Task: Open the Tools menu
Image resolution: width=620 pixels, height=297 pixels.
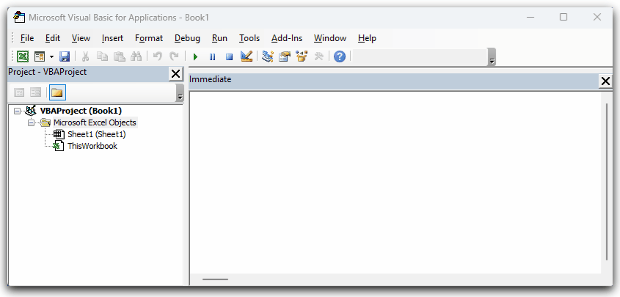Action: click(x=249, y=38)
